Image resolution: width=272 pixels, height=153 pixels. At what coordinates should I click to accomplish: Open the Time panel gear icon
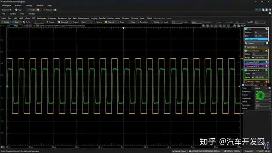[266, 29]
